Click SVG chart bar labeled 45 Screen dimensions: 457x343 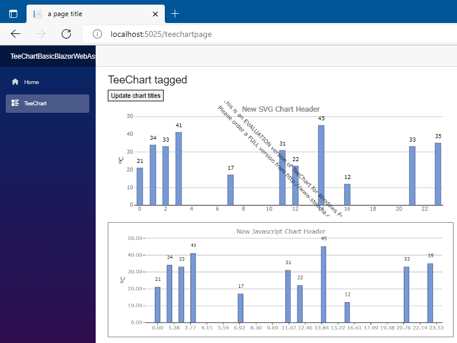point(321,165)
